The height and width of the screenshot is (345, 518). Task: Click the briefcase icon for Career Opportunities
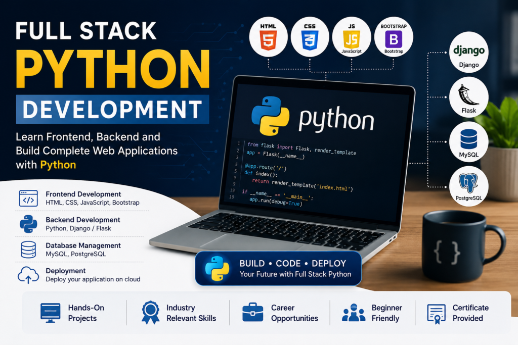point(253,312)
